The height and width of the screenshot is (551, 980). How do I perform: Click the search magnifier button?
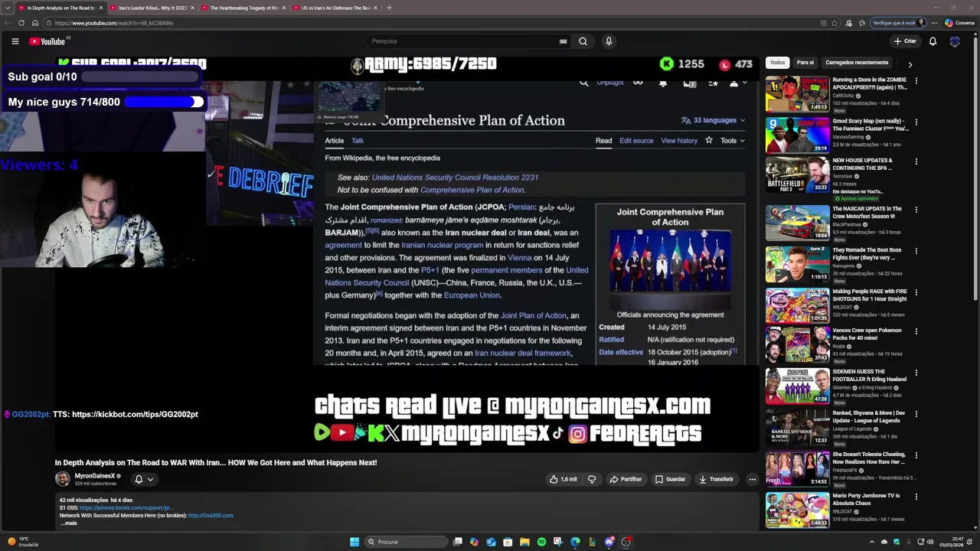(583, 41)
